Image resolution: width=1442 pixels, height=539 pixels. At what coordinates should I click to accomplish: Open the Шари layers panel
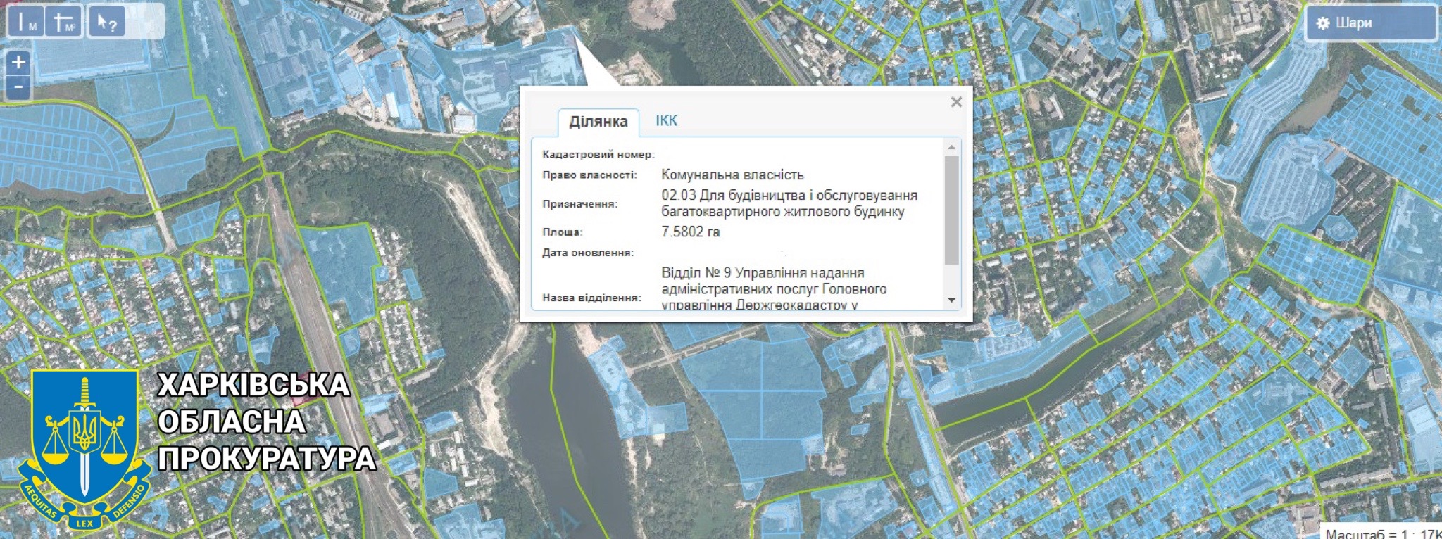point(1369,23)
